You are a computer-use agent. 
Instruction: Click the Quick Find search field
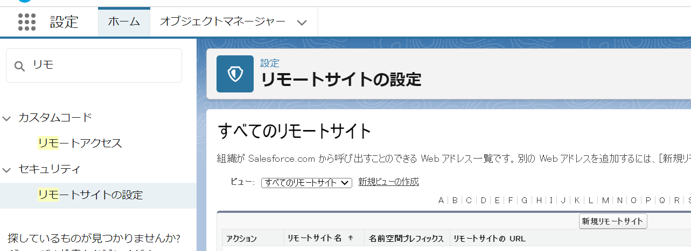(94, 66)
